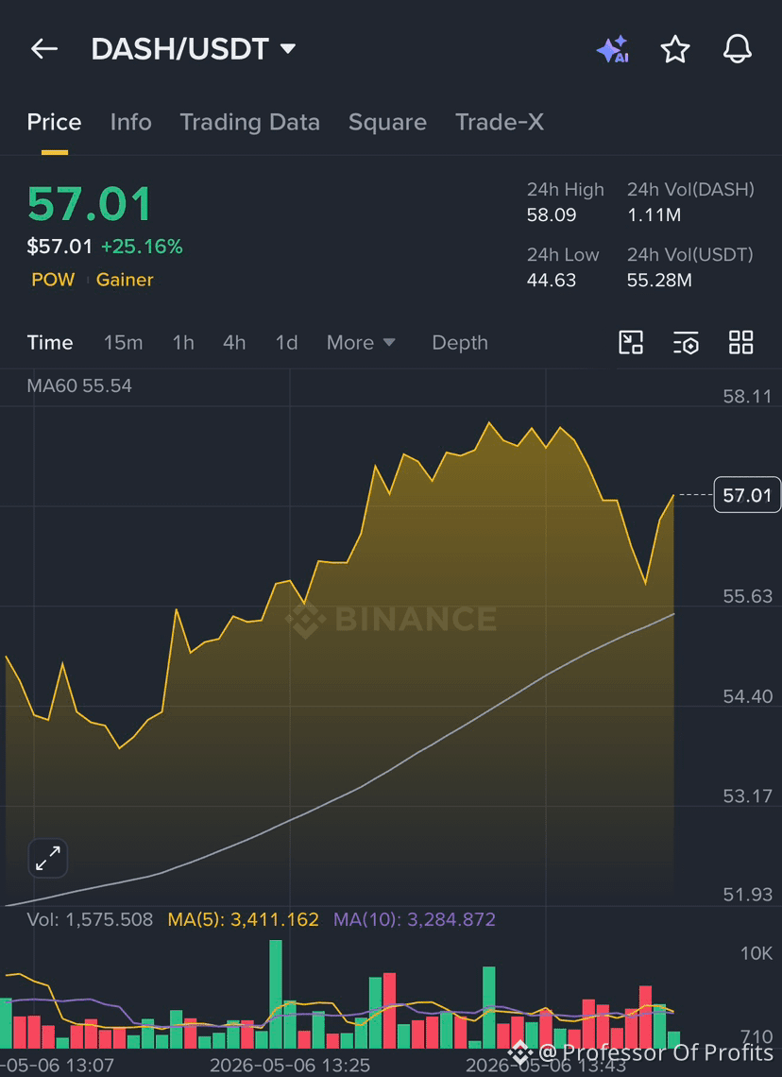Select the 1h chart interval
The width and height of the screenshot is (782, 1077).
pyautogui.click(x=183, y=342)
